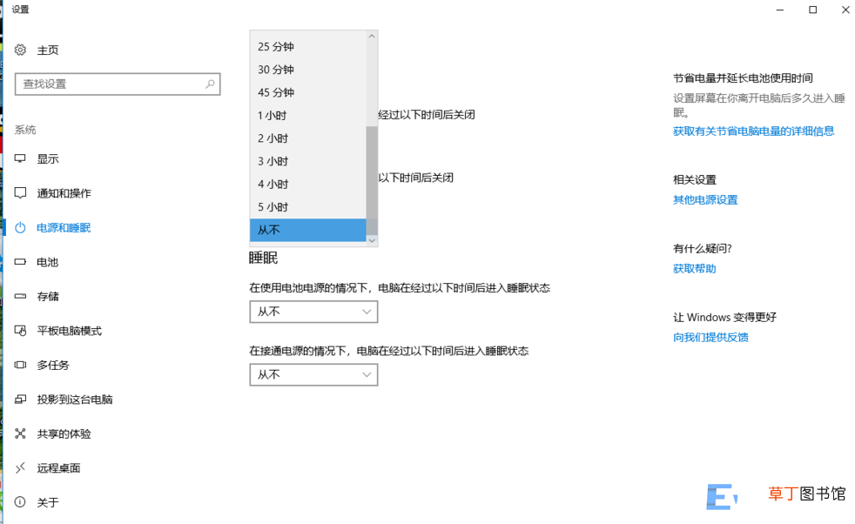Choose 45 分钟 in the dropdown list

pyautogui.click(x=308, y=92)
